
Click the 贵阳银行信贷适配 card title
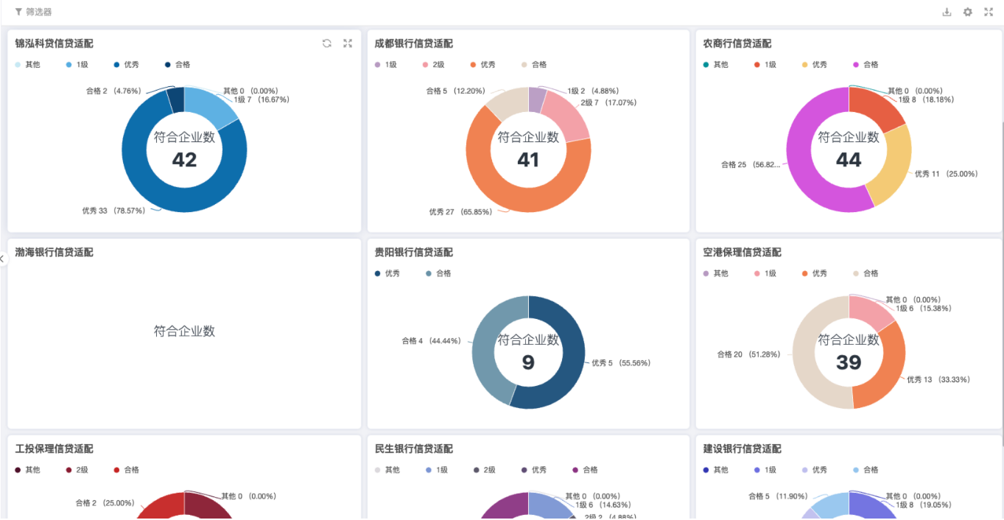pos(414,253)
